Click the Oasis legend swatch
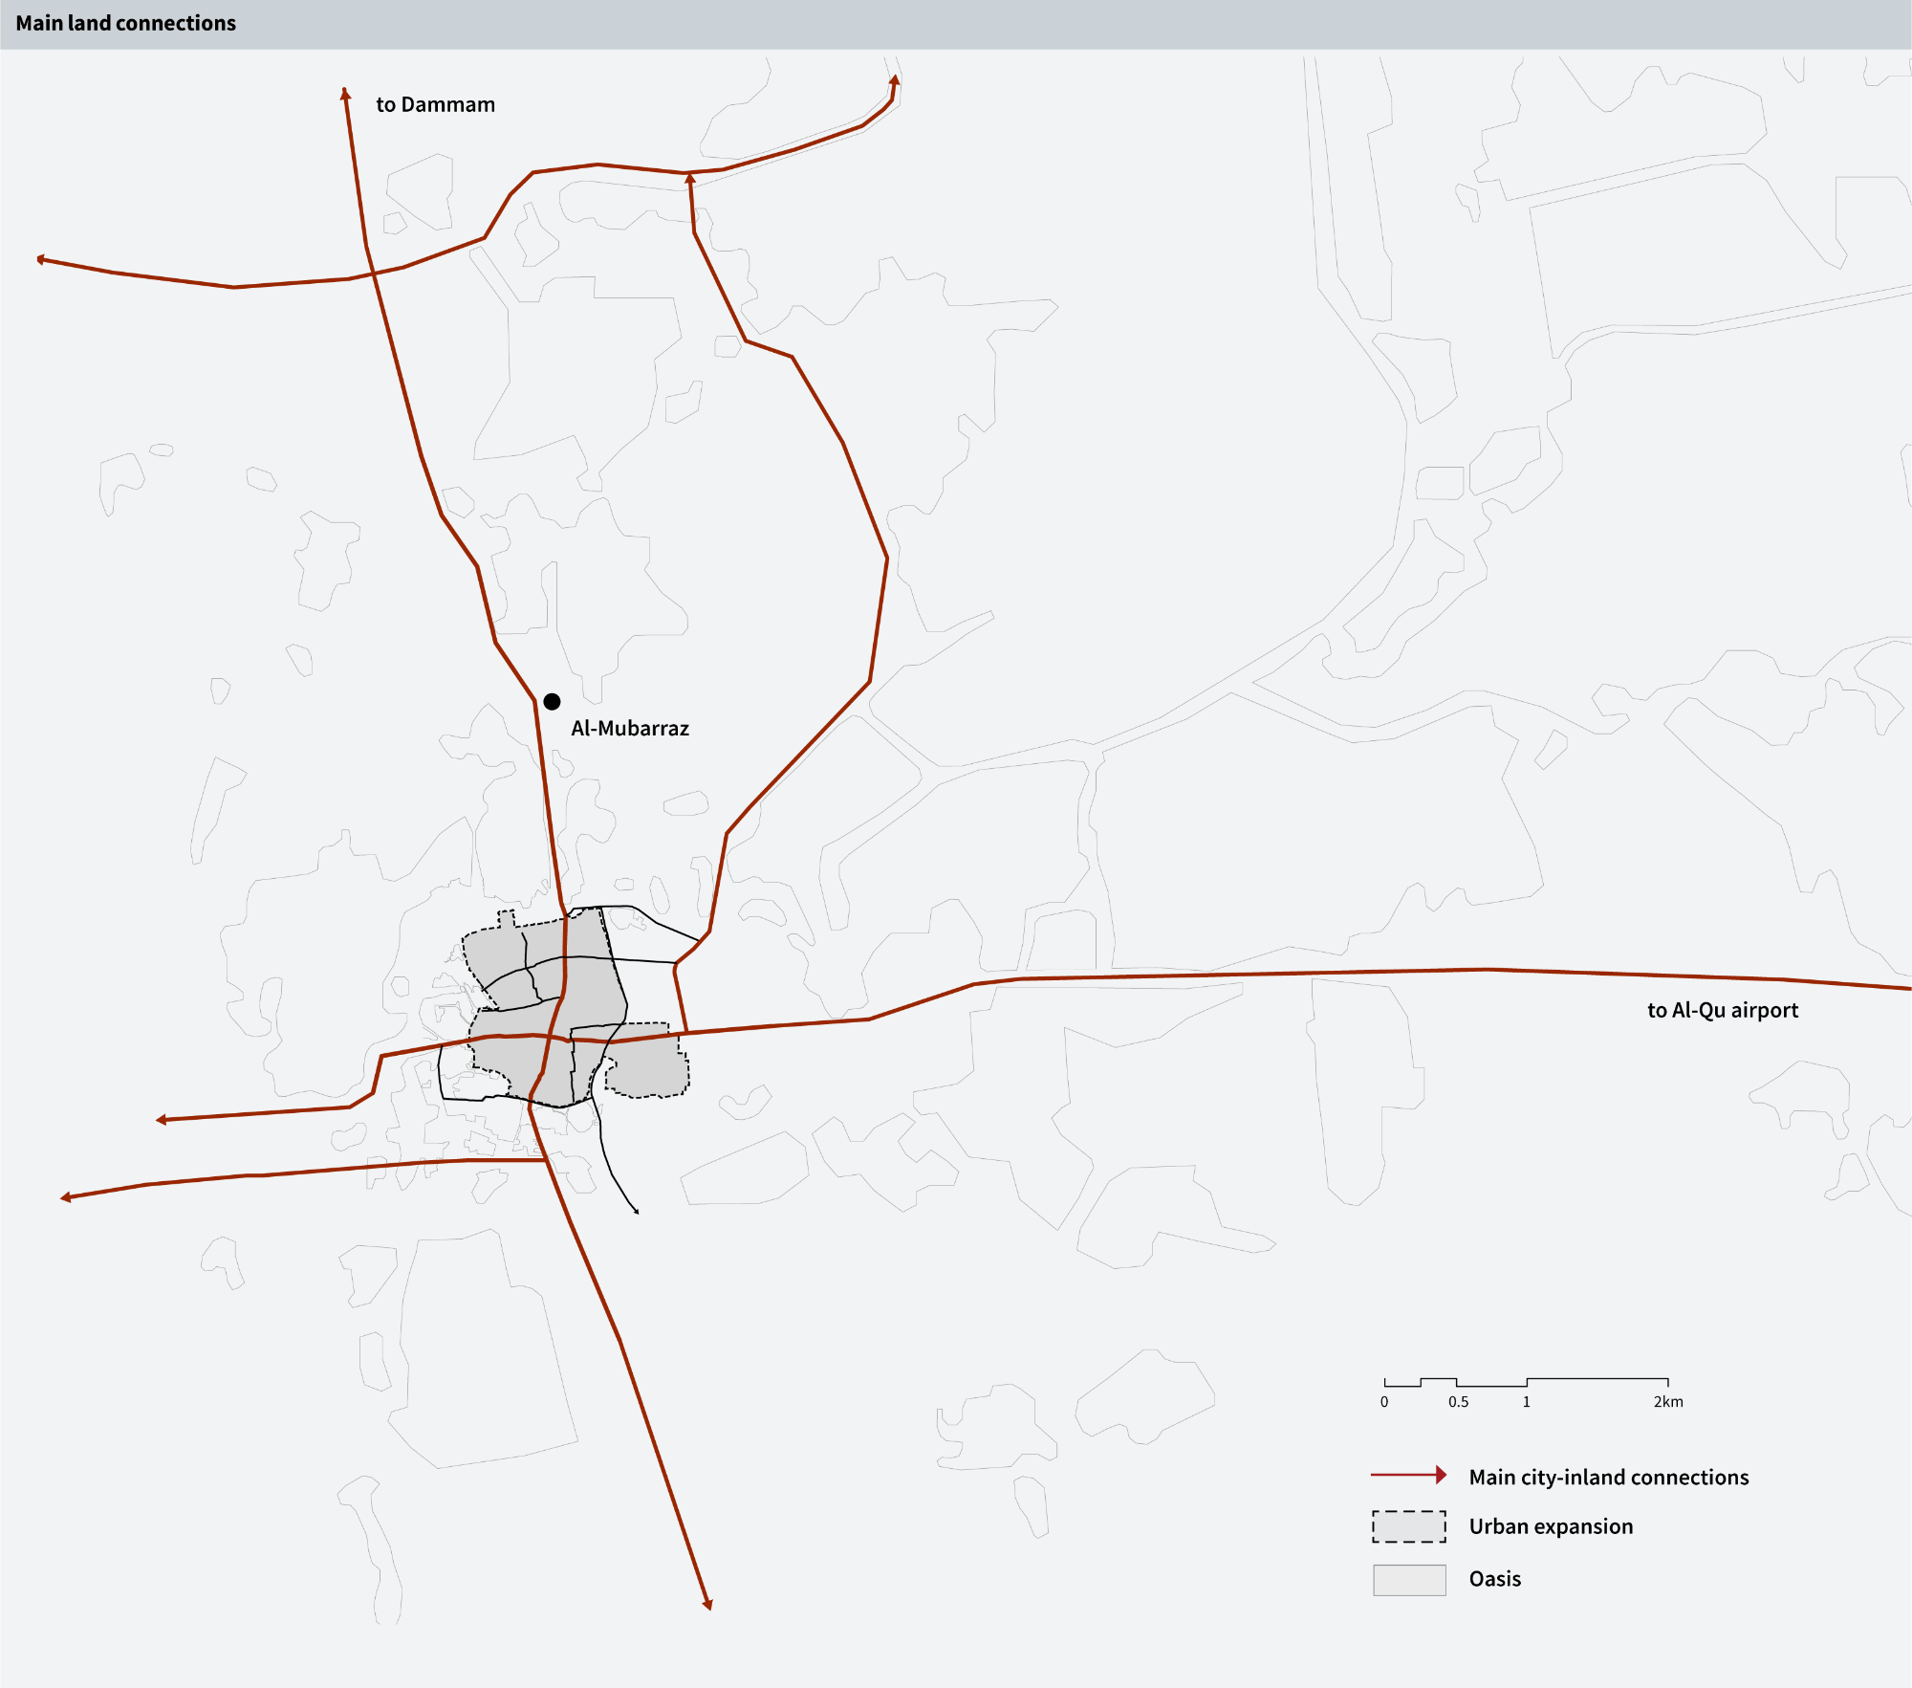This screenshot has width=1912, height=1688. [1408, 1579]
